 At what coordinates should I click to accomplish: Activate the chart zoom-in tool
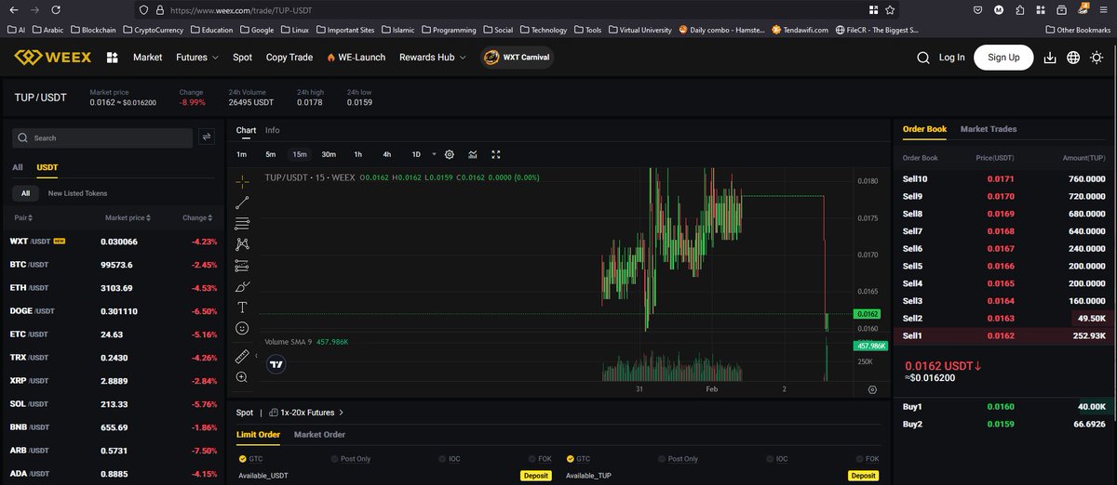pyautogui.click(x=242, y=377)
